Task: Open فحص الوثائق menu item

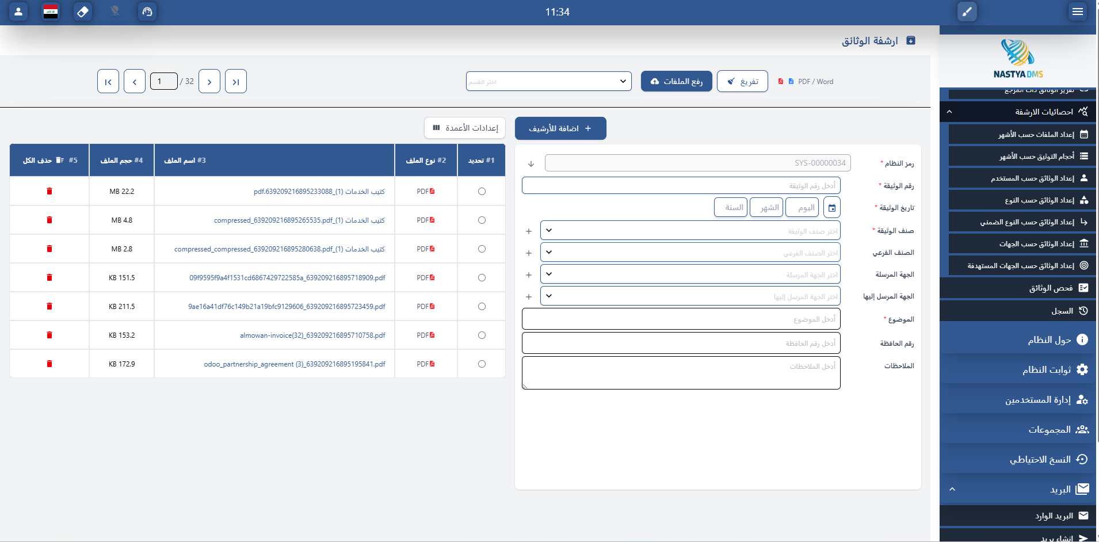Action: 1018,288
